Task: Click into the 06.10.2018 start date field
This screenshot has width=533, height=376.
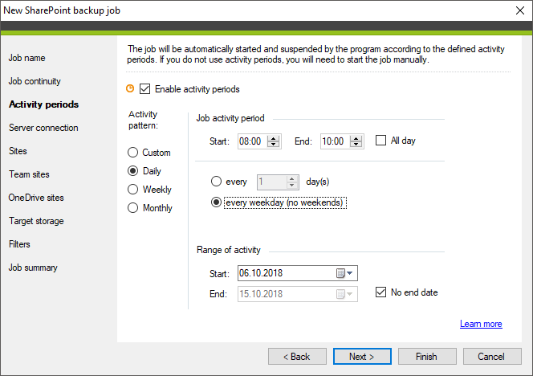Action: [x=286, y=273]
